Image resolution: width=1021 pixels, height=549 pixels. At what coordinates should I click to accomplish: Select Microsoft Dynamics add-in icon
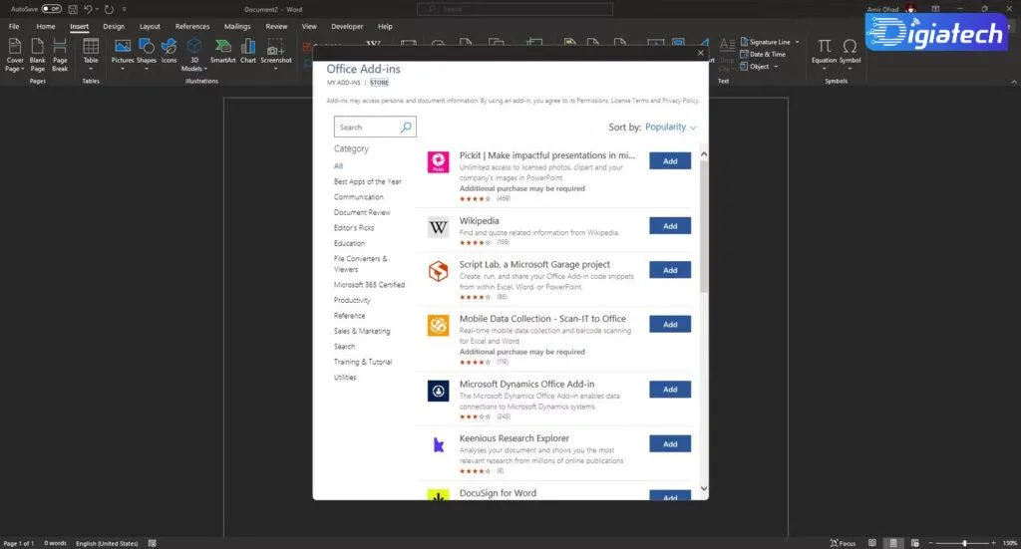coord(439,391)
